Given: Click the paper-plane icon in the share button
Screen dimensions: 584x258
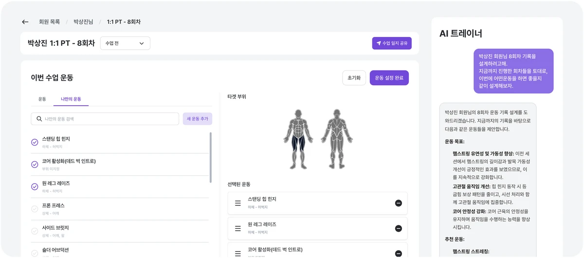Looking at the screenshot, I should pyautogui.click(x=378, y=43).
